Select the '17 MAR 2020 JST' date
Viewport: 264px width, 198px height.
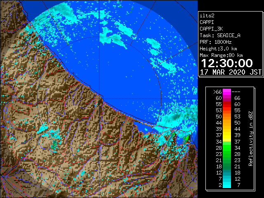tap(231, 72)
